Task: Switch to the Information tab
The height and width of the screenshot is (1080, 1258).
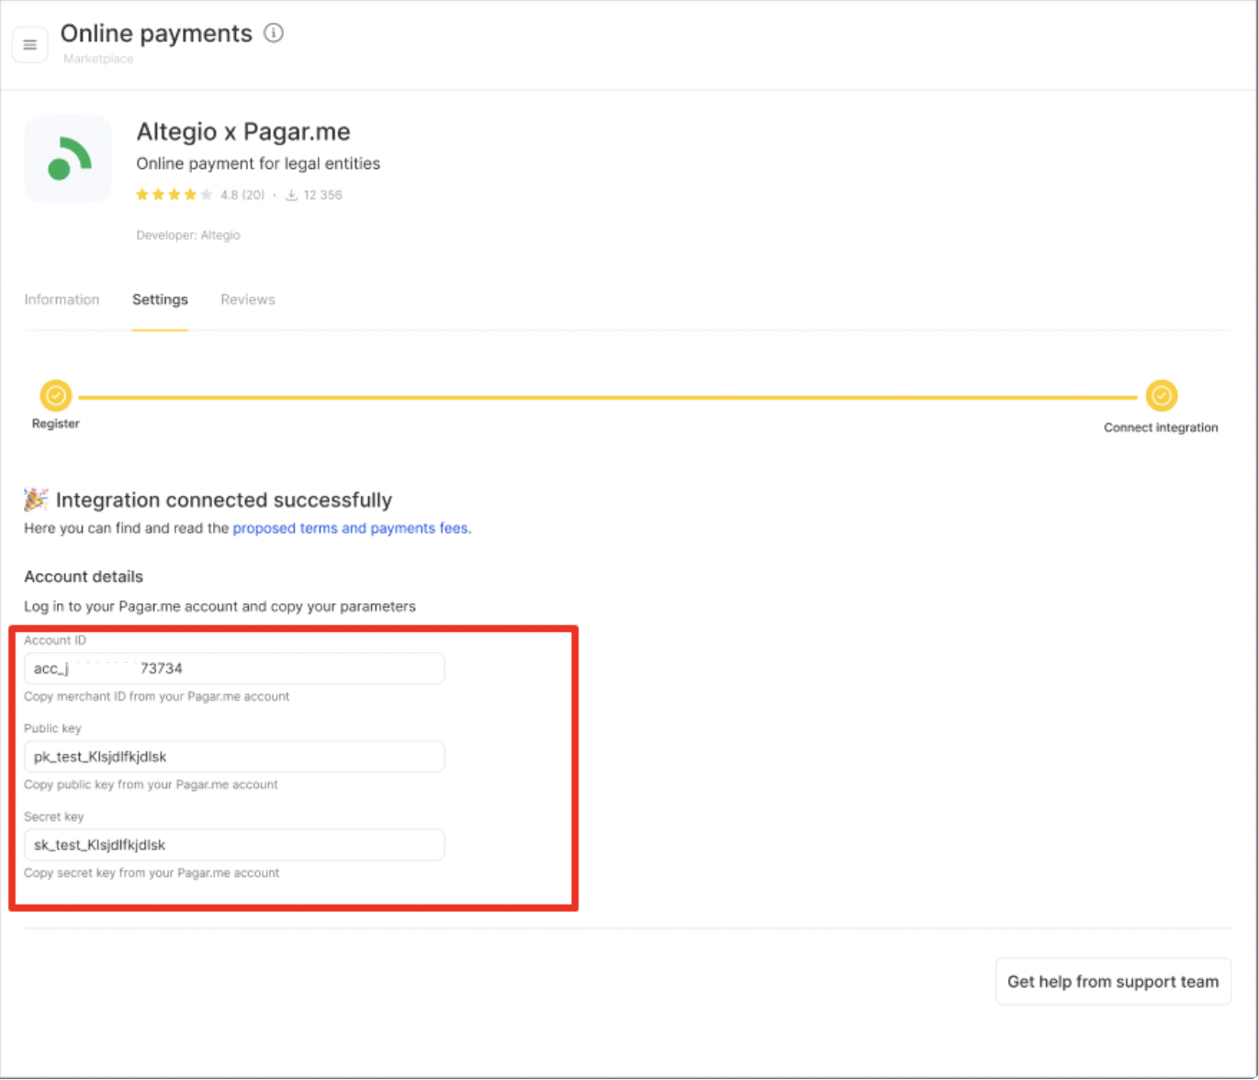Action: tap(62, 299)
